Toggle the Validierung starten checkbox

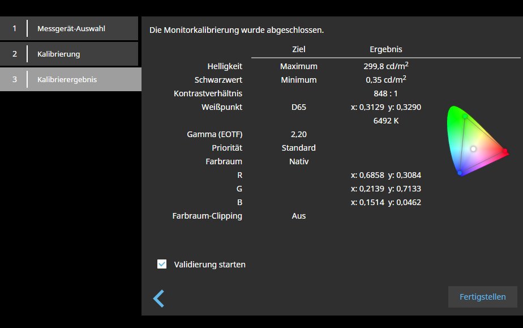(162, 264)
